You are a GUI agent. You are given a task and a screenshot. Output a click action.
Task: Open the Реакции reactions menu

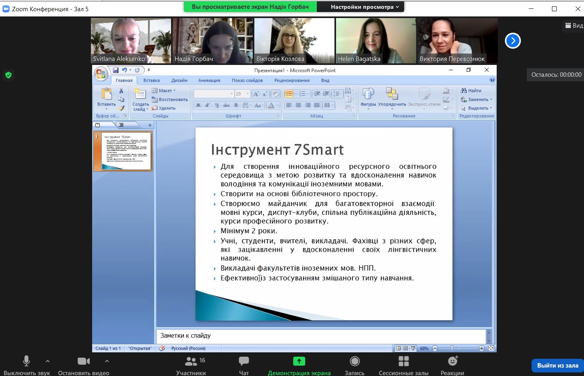click(453, 362)
